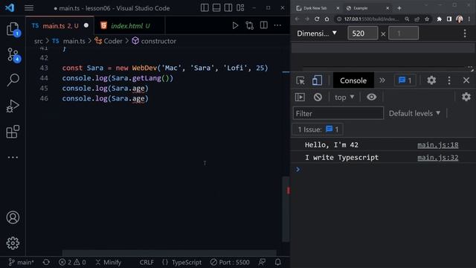Open the Accounts menu in the activity bar
The height and width of the screenshot is (268, 476).
[13, 217]
